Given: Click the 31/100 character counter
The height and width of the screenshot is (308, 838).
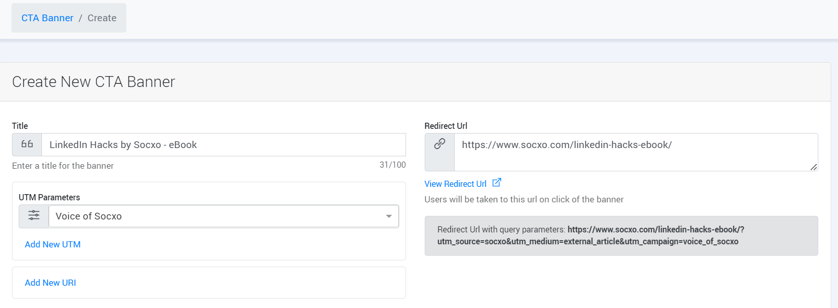Looking at the screenshot, I should coord(393,165).
